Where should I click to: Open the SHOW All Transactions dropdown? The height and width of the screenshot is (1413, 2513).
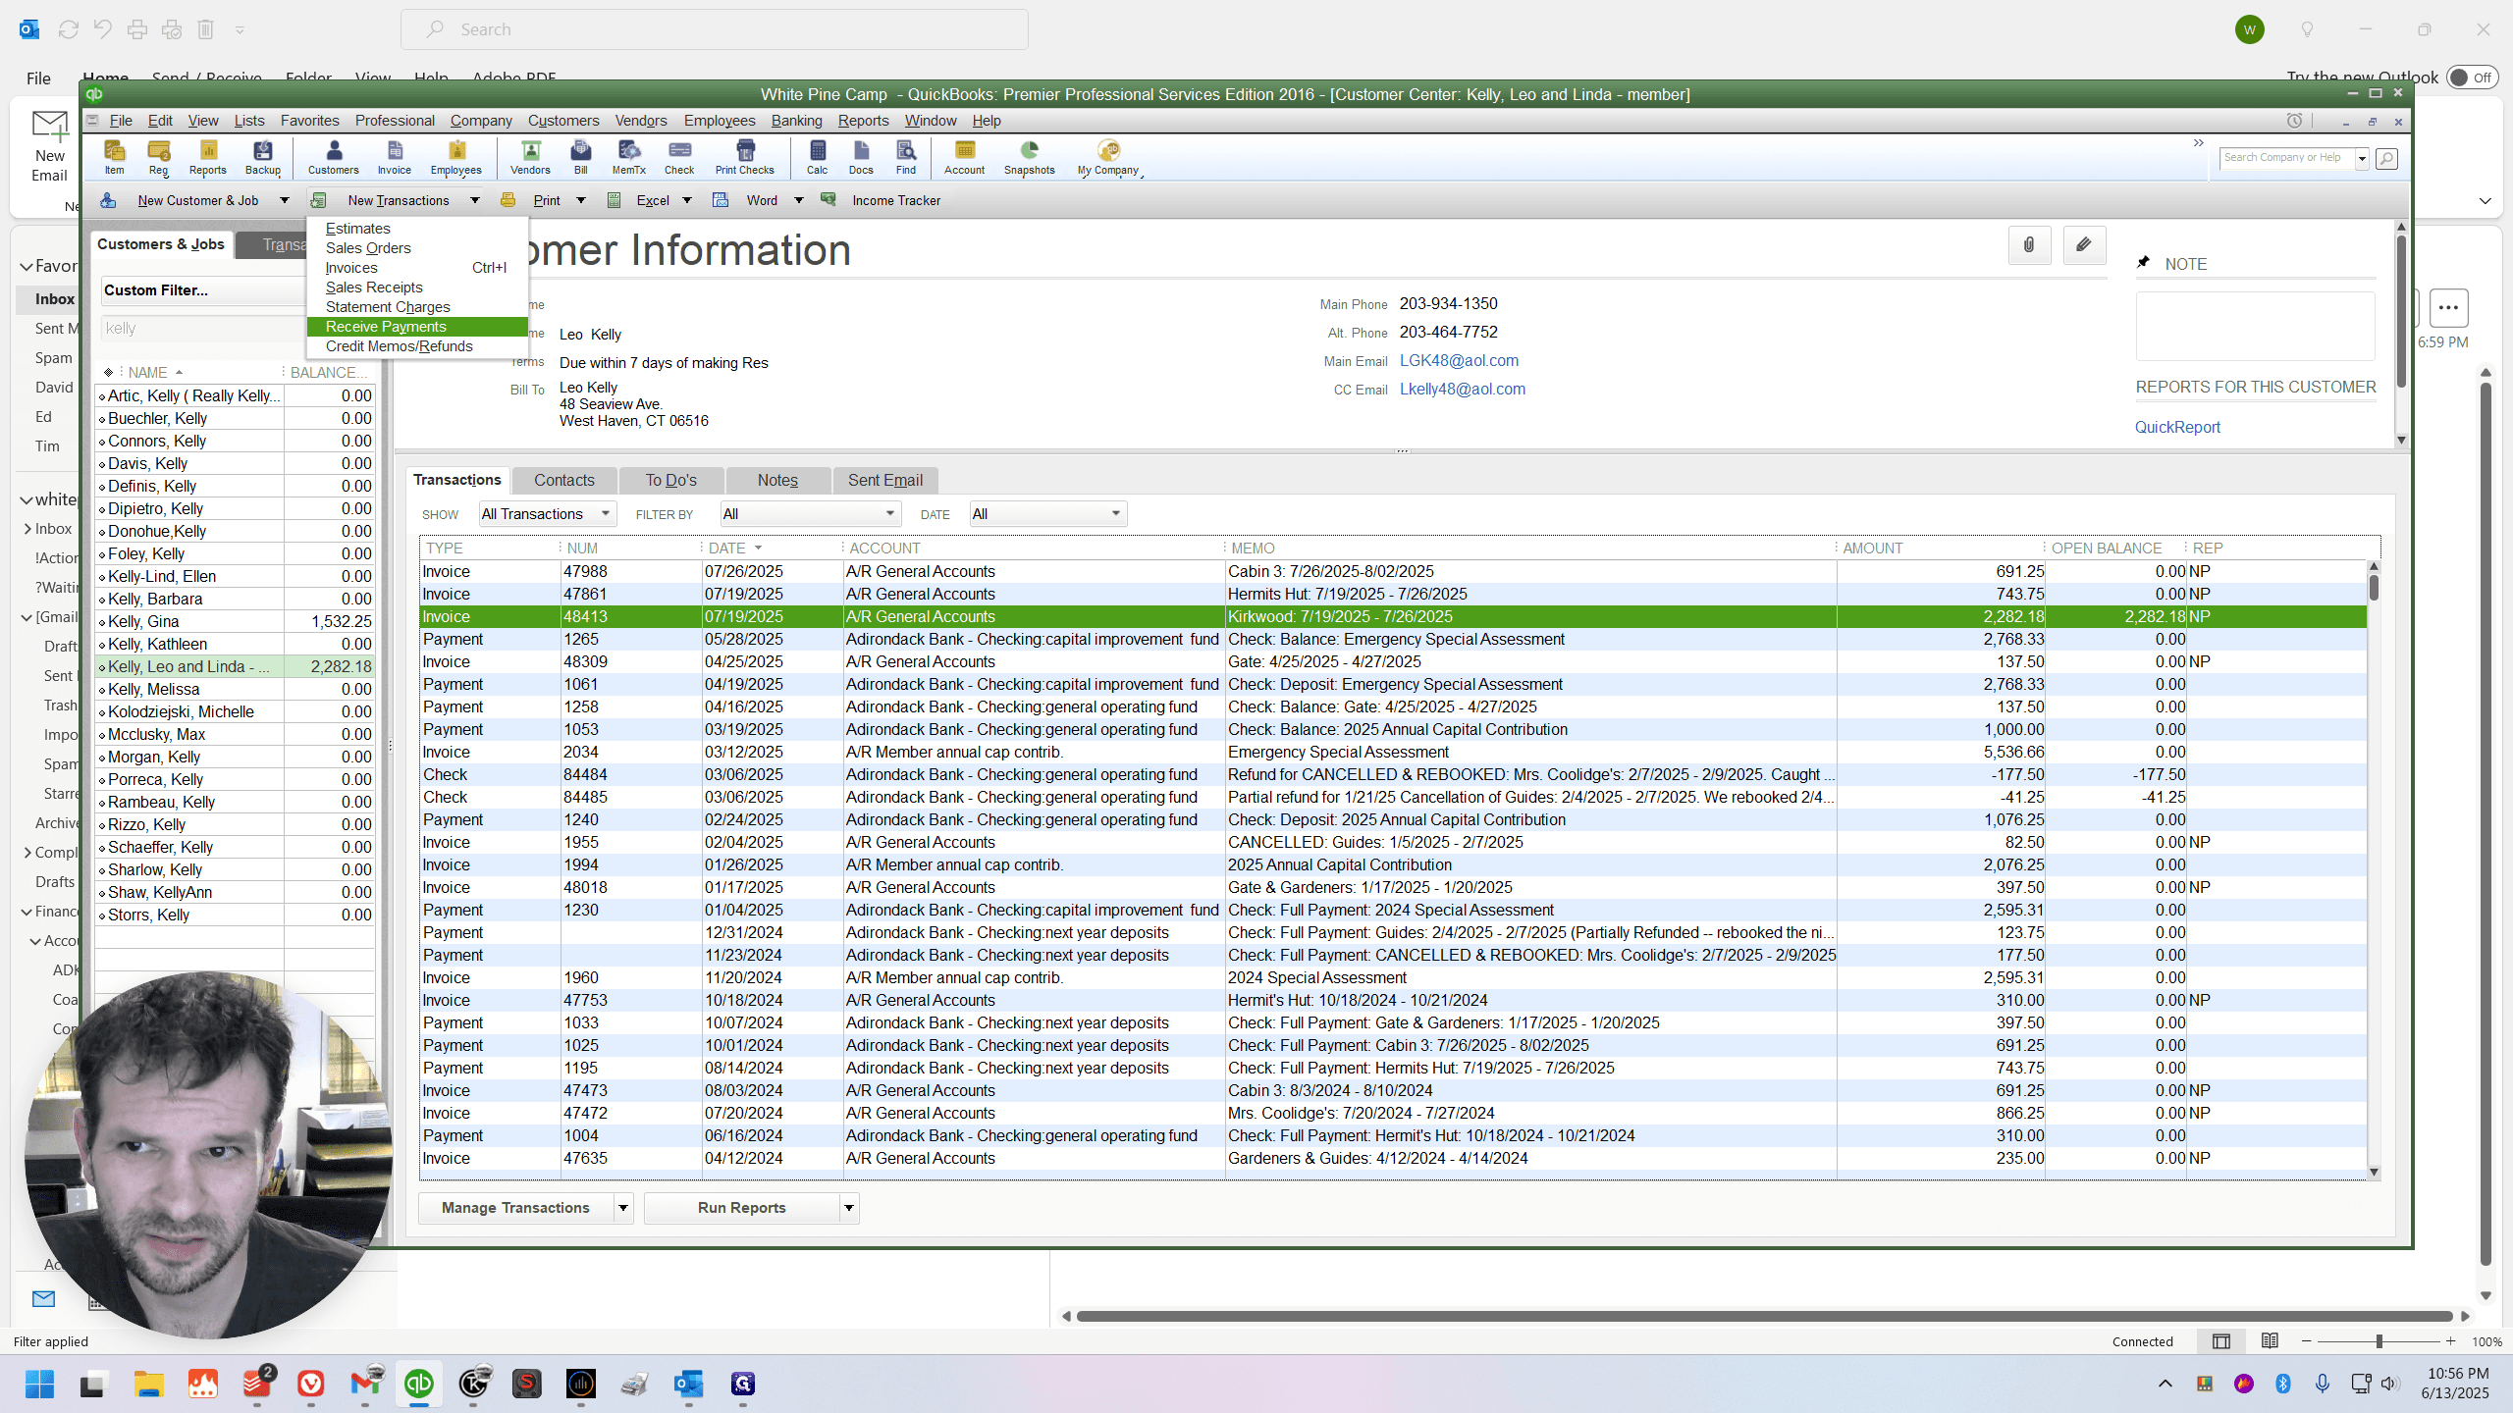pyautogui.click(x=547, y=514)
